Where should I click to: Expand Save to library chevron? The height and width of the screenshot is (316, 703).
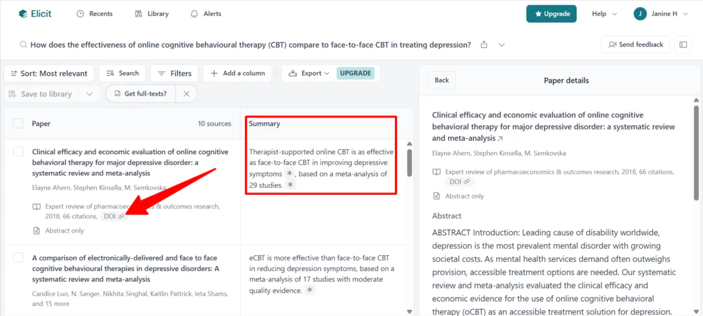point(89,94)
